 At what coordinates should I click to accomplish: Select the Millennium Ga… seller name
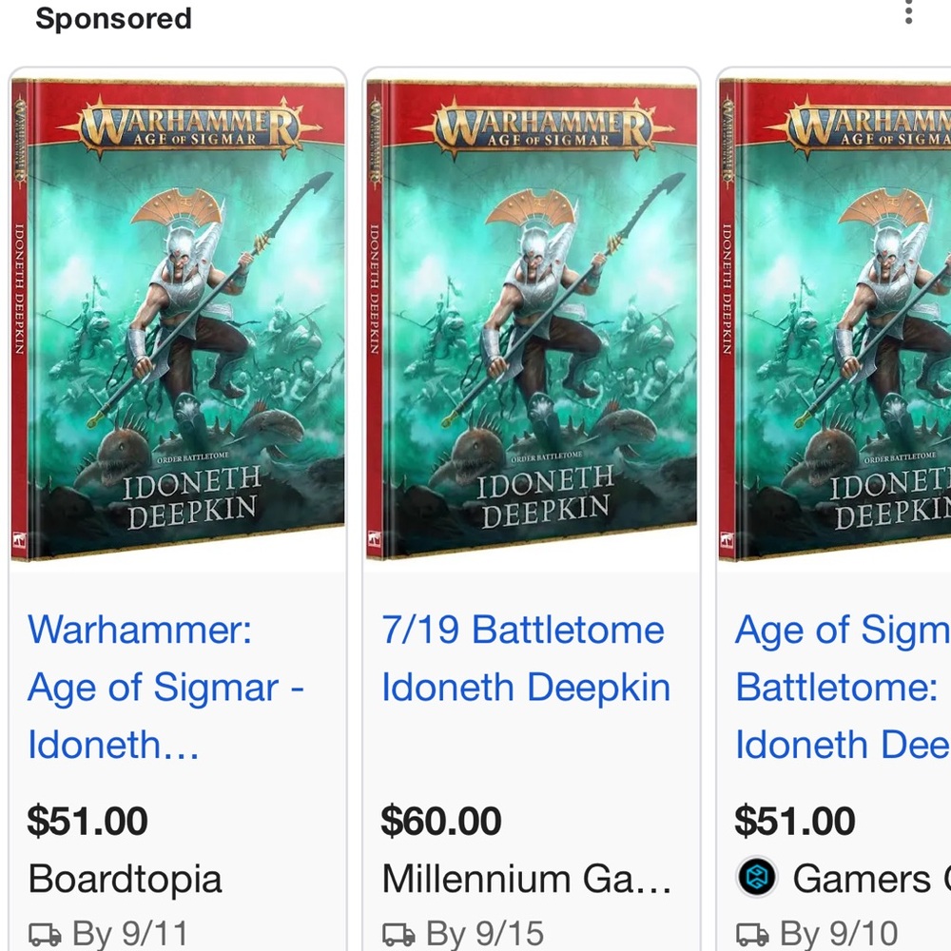point(526,879)
